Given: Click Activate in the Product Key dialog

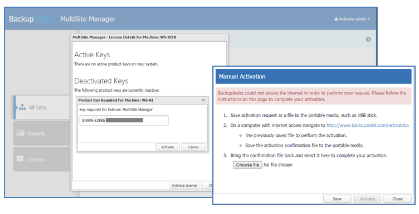Looking at the screenshot, I should pyautogui.click(x=168, y=147).
